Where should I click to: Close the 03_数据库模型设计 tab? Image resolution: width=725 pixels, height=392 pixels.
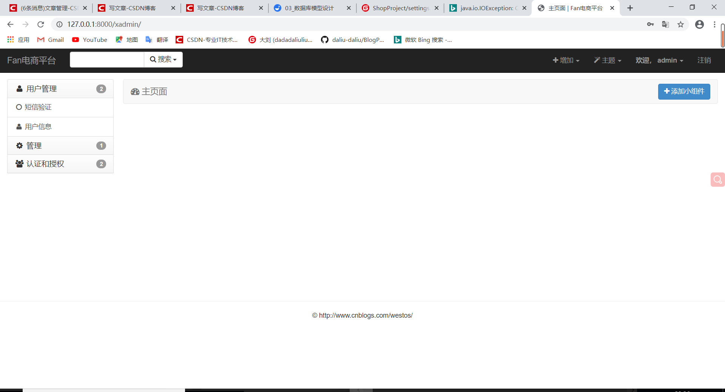(349, 8)
